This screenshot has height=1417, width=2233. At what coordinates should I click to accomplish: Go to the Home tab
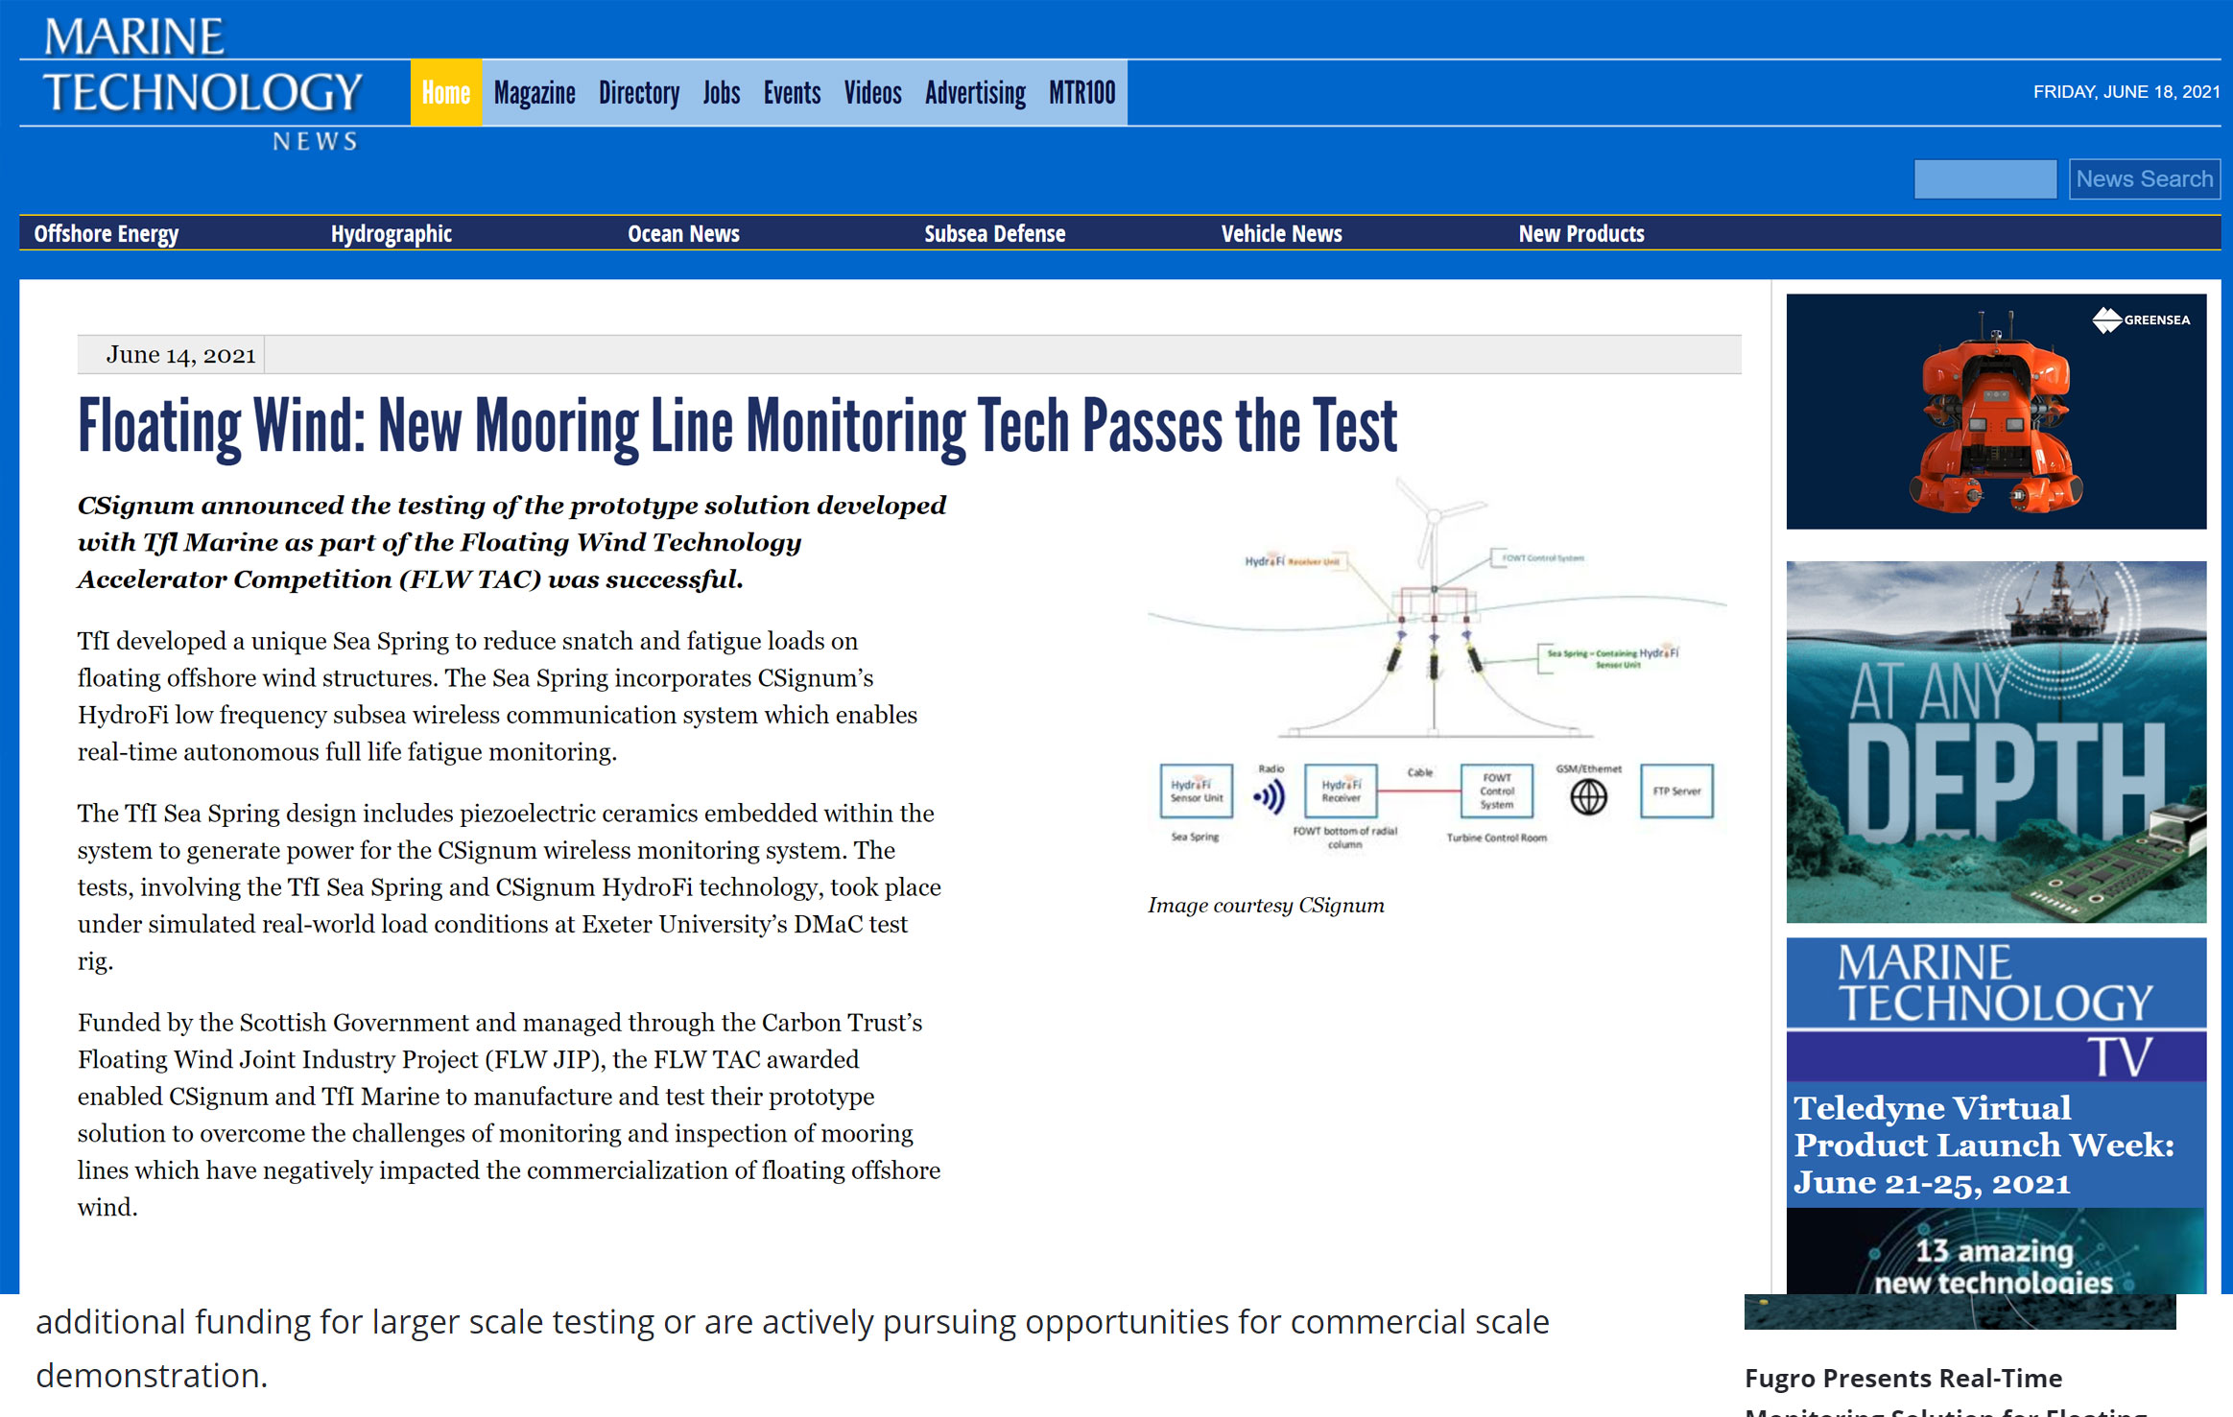(446, 93)
